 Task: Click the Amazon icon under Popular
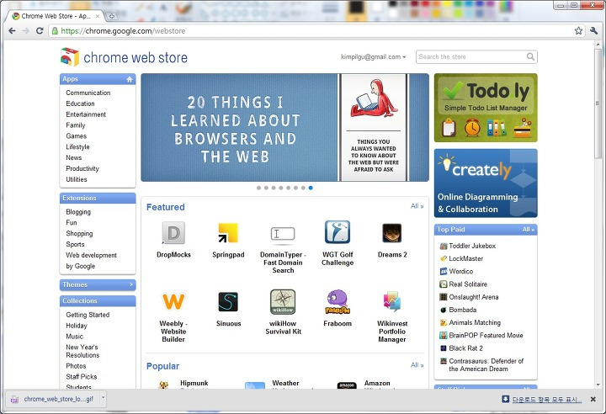point(347,385)
